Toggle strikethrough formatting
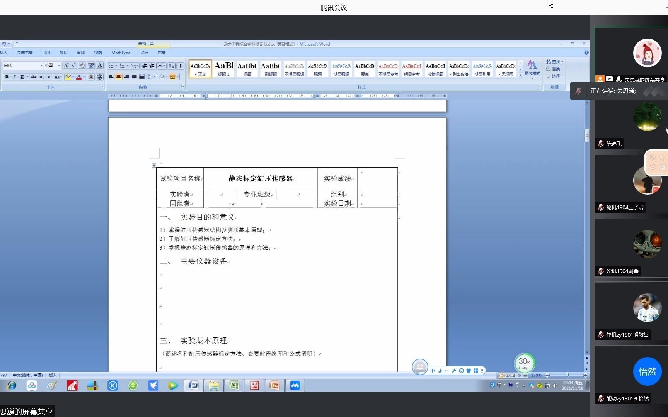The height and width of the screenshot is (417, 668). [x=34, y=77]
